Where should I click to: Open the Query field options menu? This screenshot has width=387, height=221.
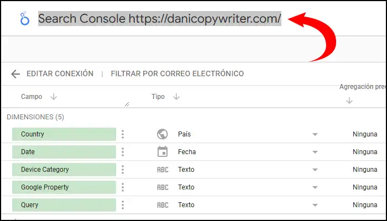[123, 205]
